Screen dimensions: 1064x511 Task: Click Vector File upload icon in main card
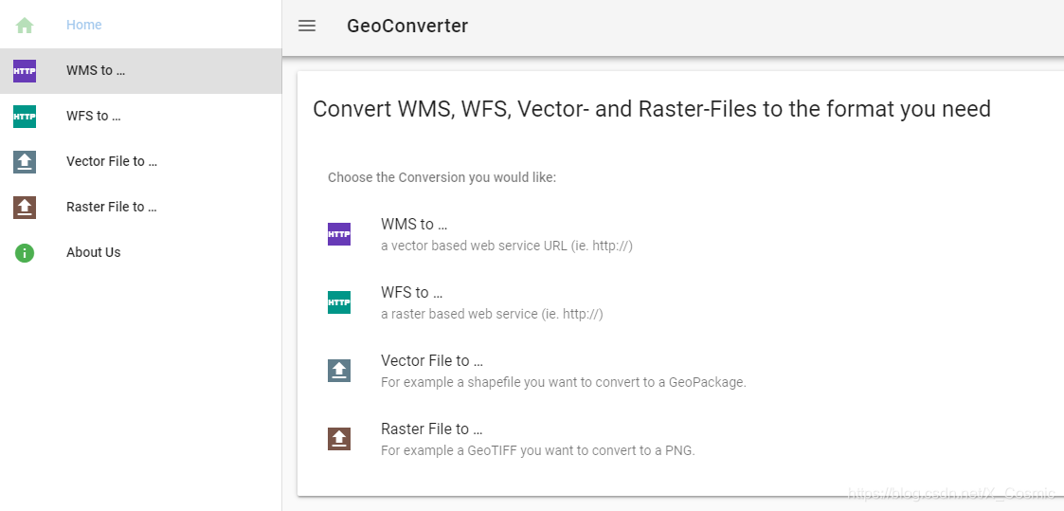point(339,371)
